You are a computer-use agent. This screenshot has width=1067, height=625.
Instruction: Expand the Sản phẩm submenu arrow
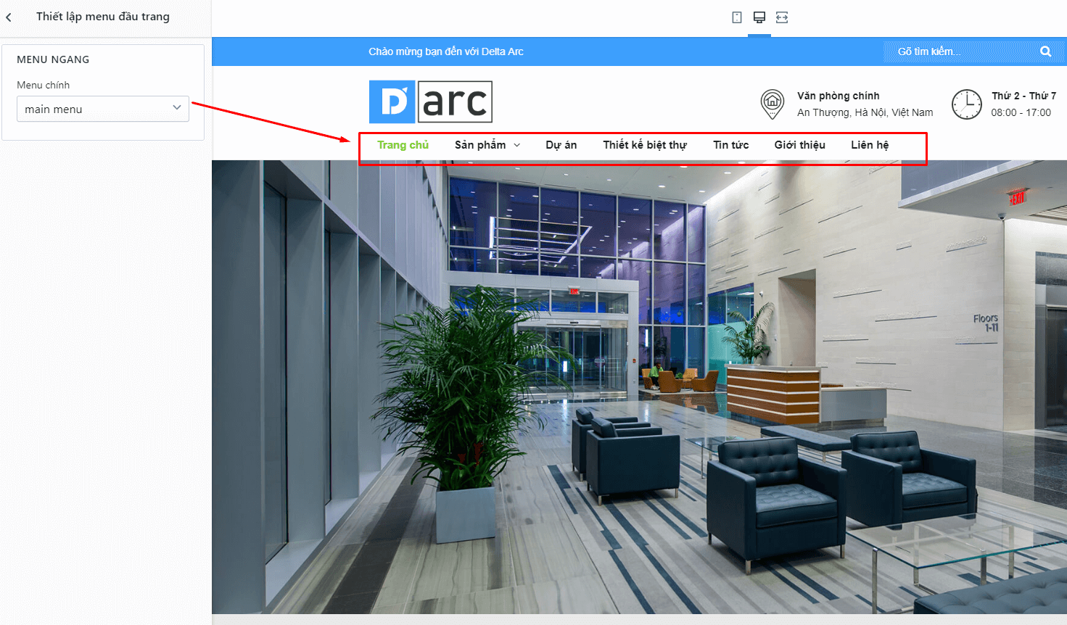517,145
